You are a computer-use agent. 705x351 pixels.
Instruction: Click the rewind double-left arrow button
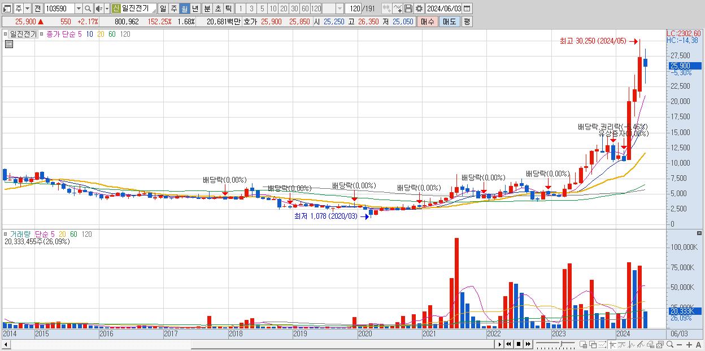point(508,344)
